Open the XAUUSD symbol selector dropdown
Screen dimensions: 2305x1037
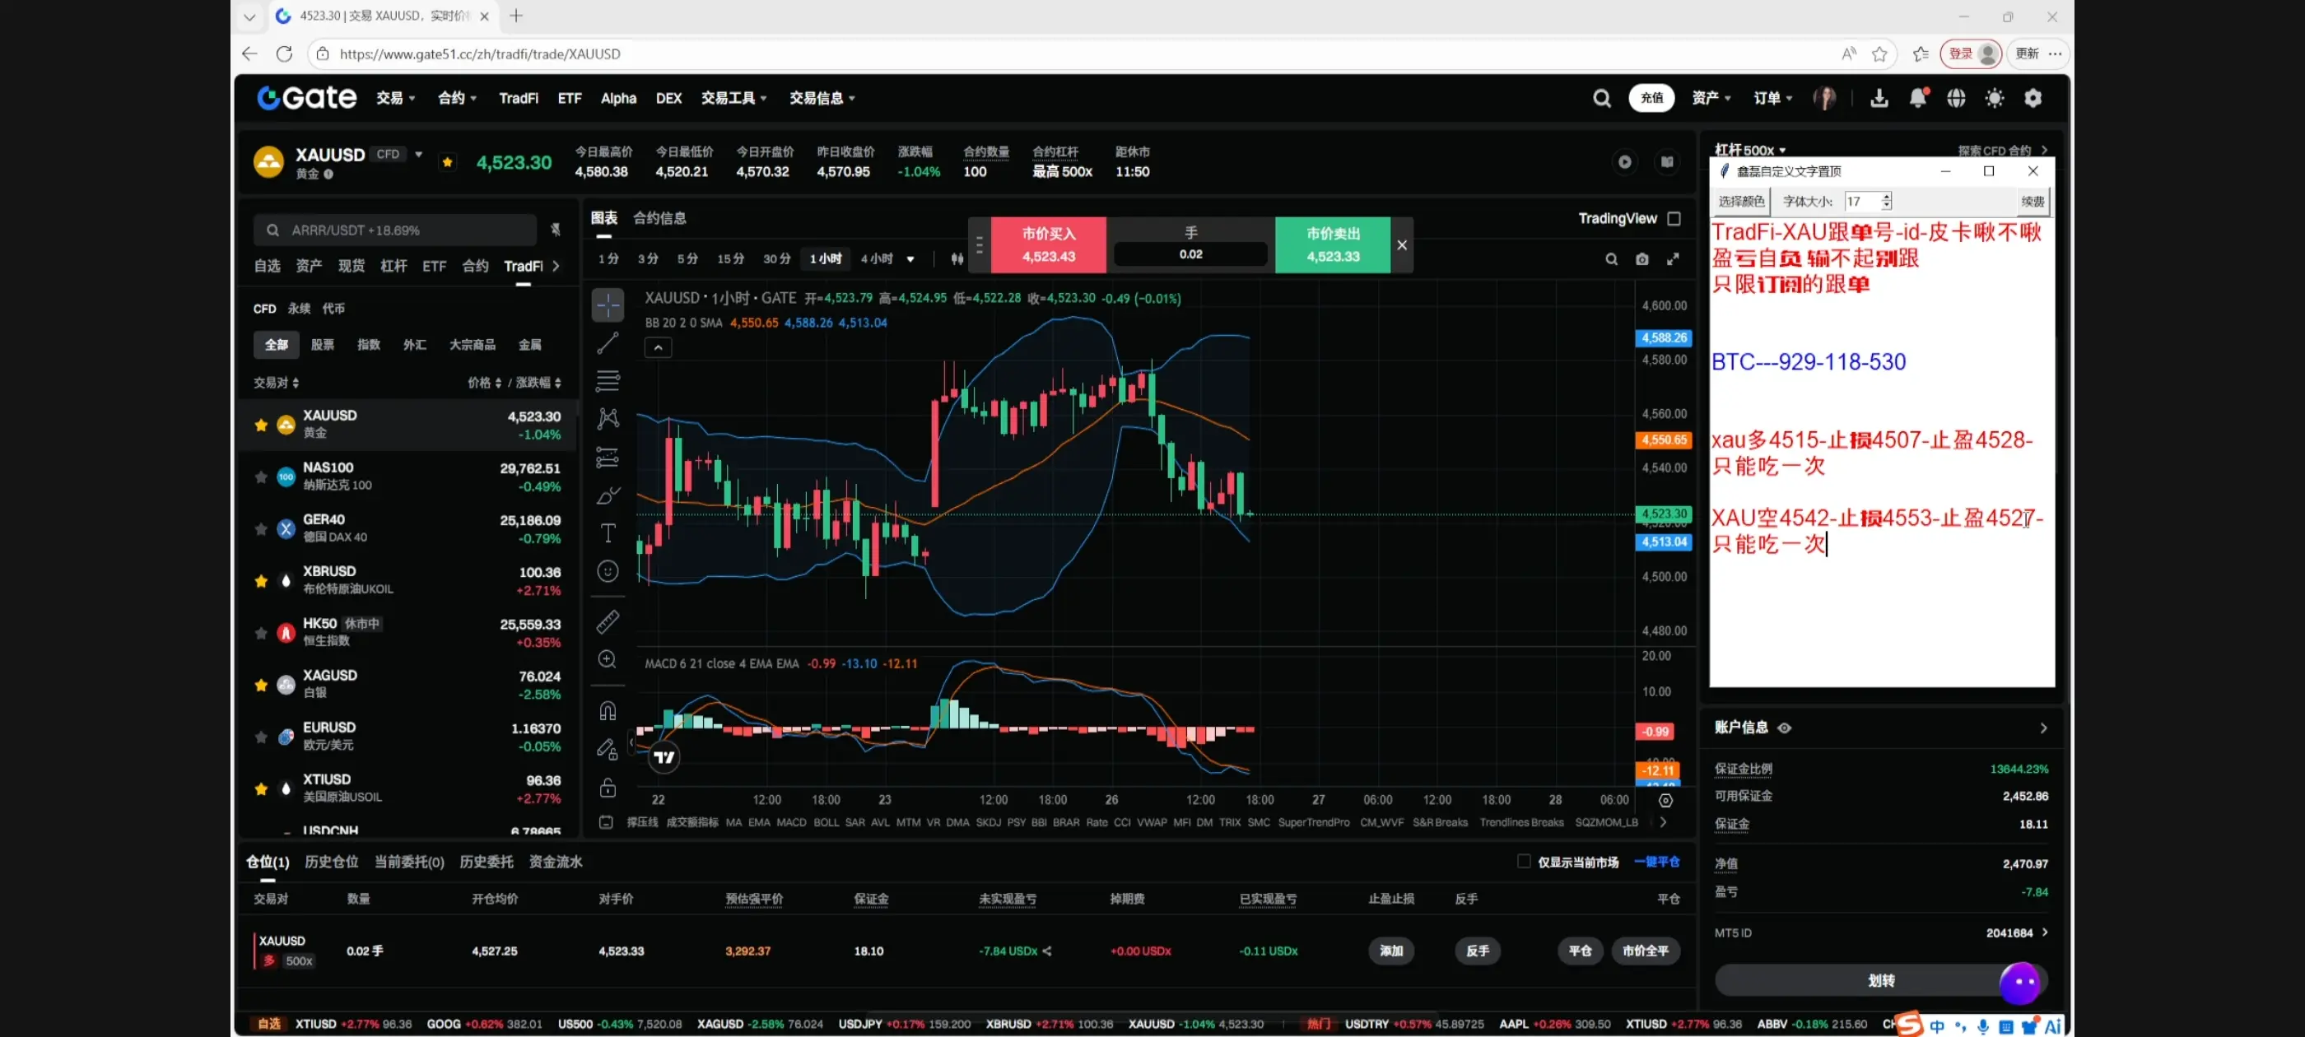pyautogui.click(x=418, y=154)
